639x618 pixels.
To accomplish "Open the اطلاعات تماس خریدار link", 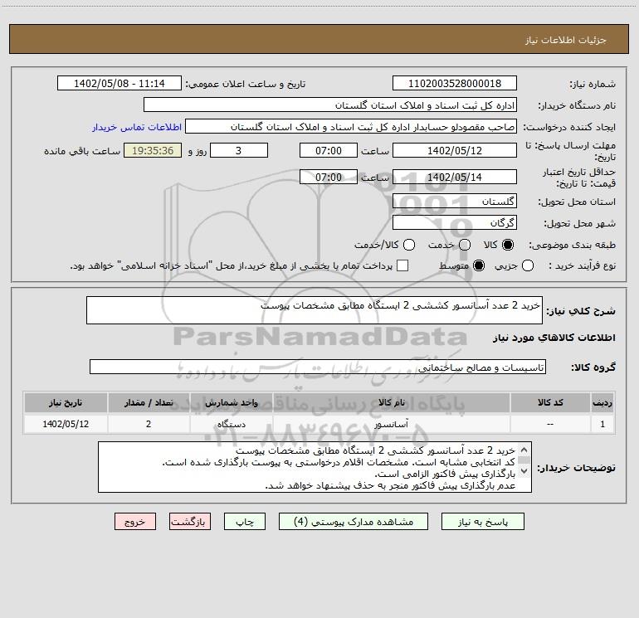I will point(137,127).
